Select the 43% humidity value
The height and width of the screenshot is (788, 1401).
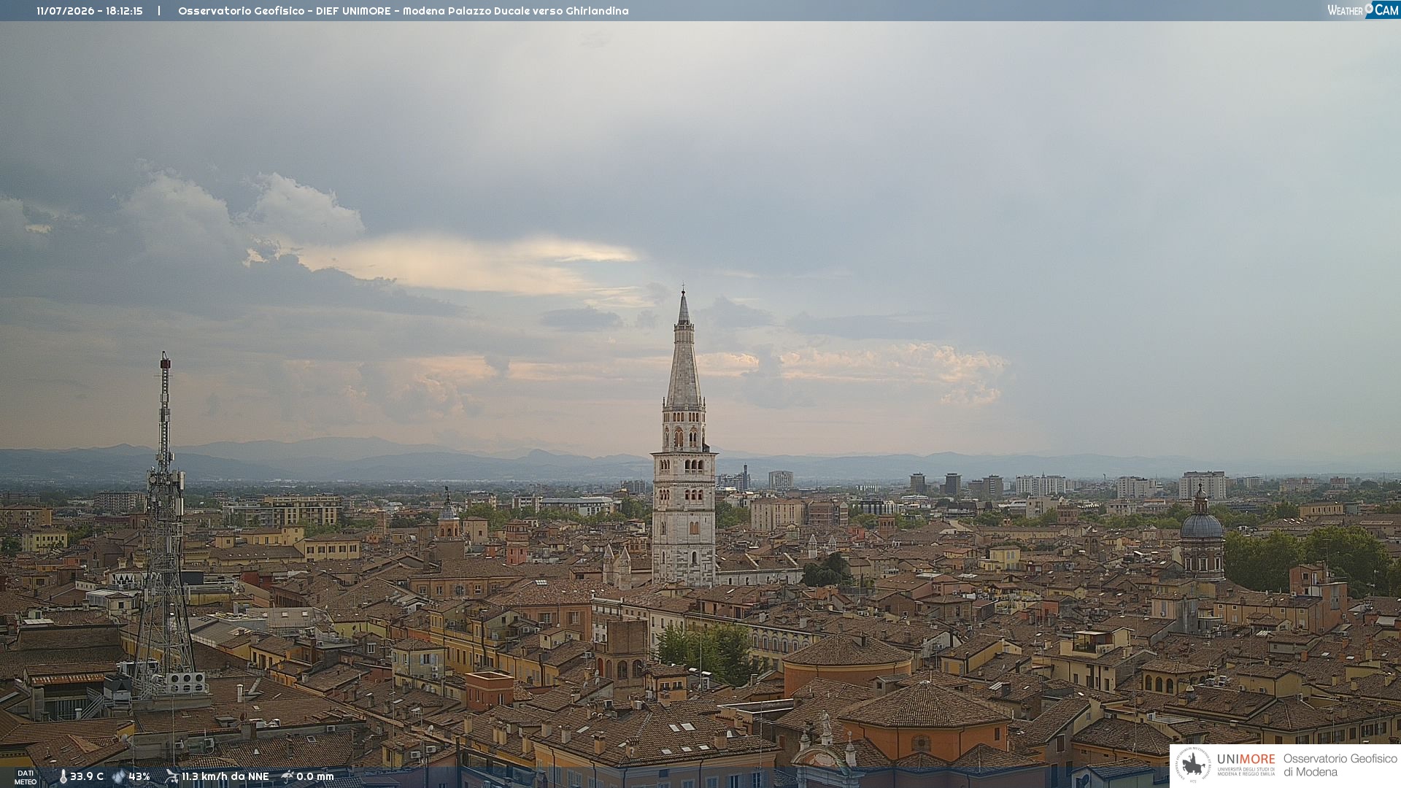(x=139, y=776)
